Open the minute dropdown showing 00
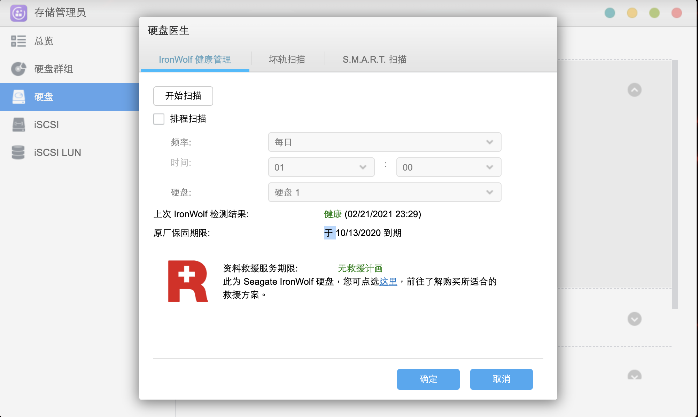698x417 pixels. point(449,167)
